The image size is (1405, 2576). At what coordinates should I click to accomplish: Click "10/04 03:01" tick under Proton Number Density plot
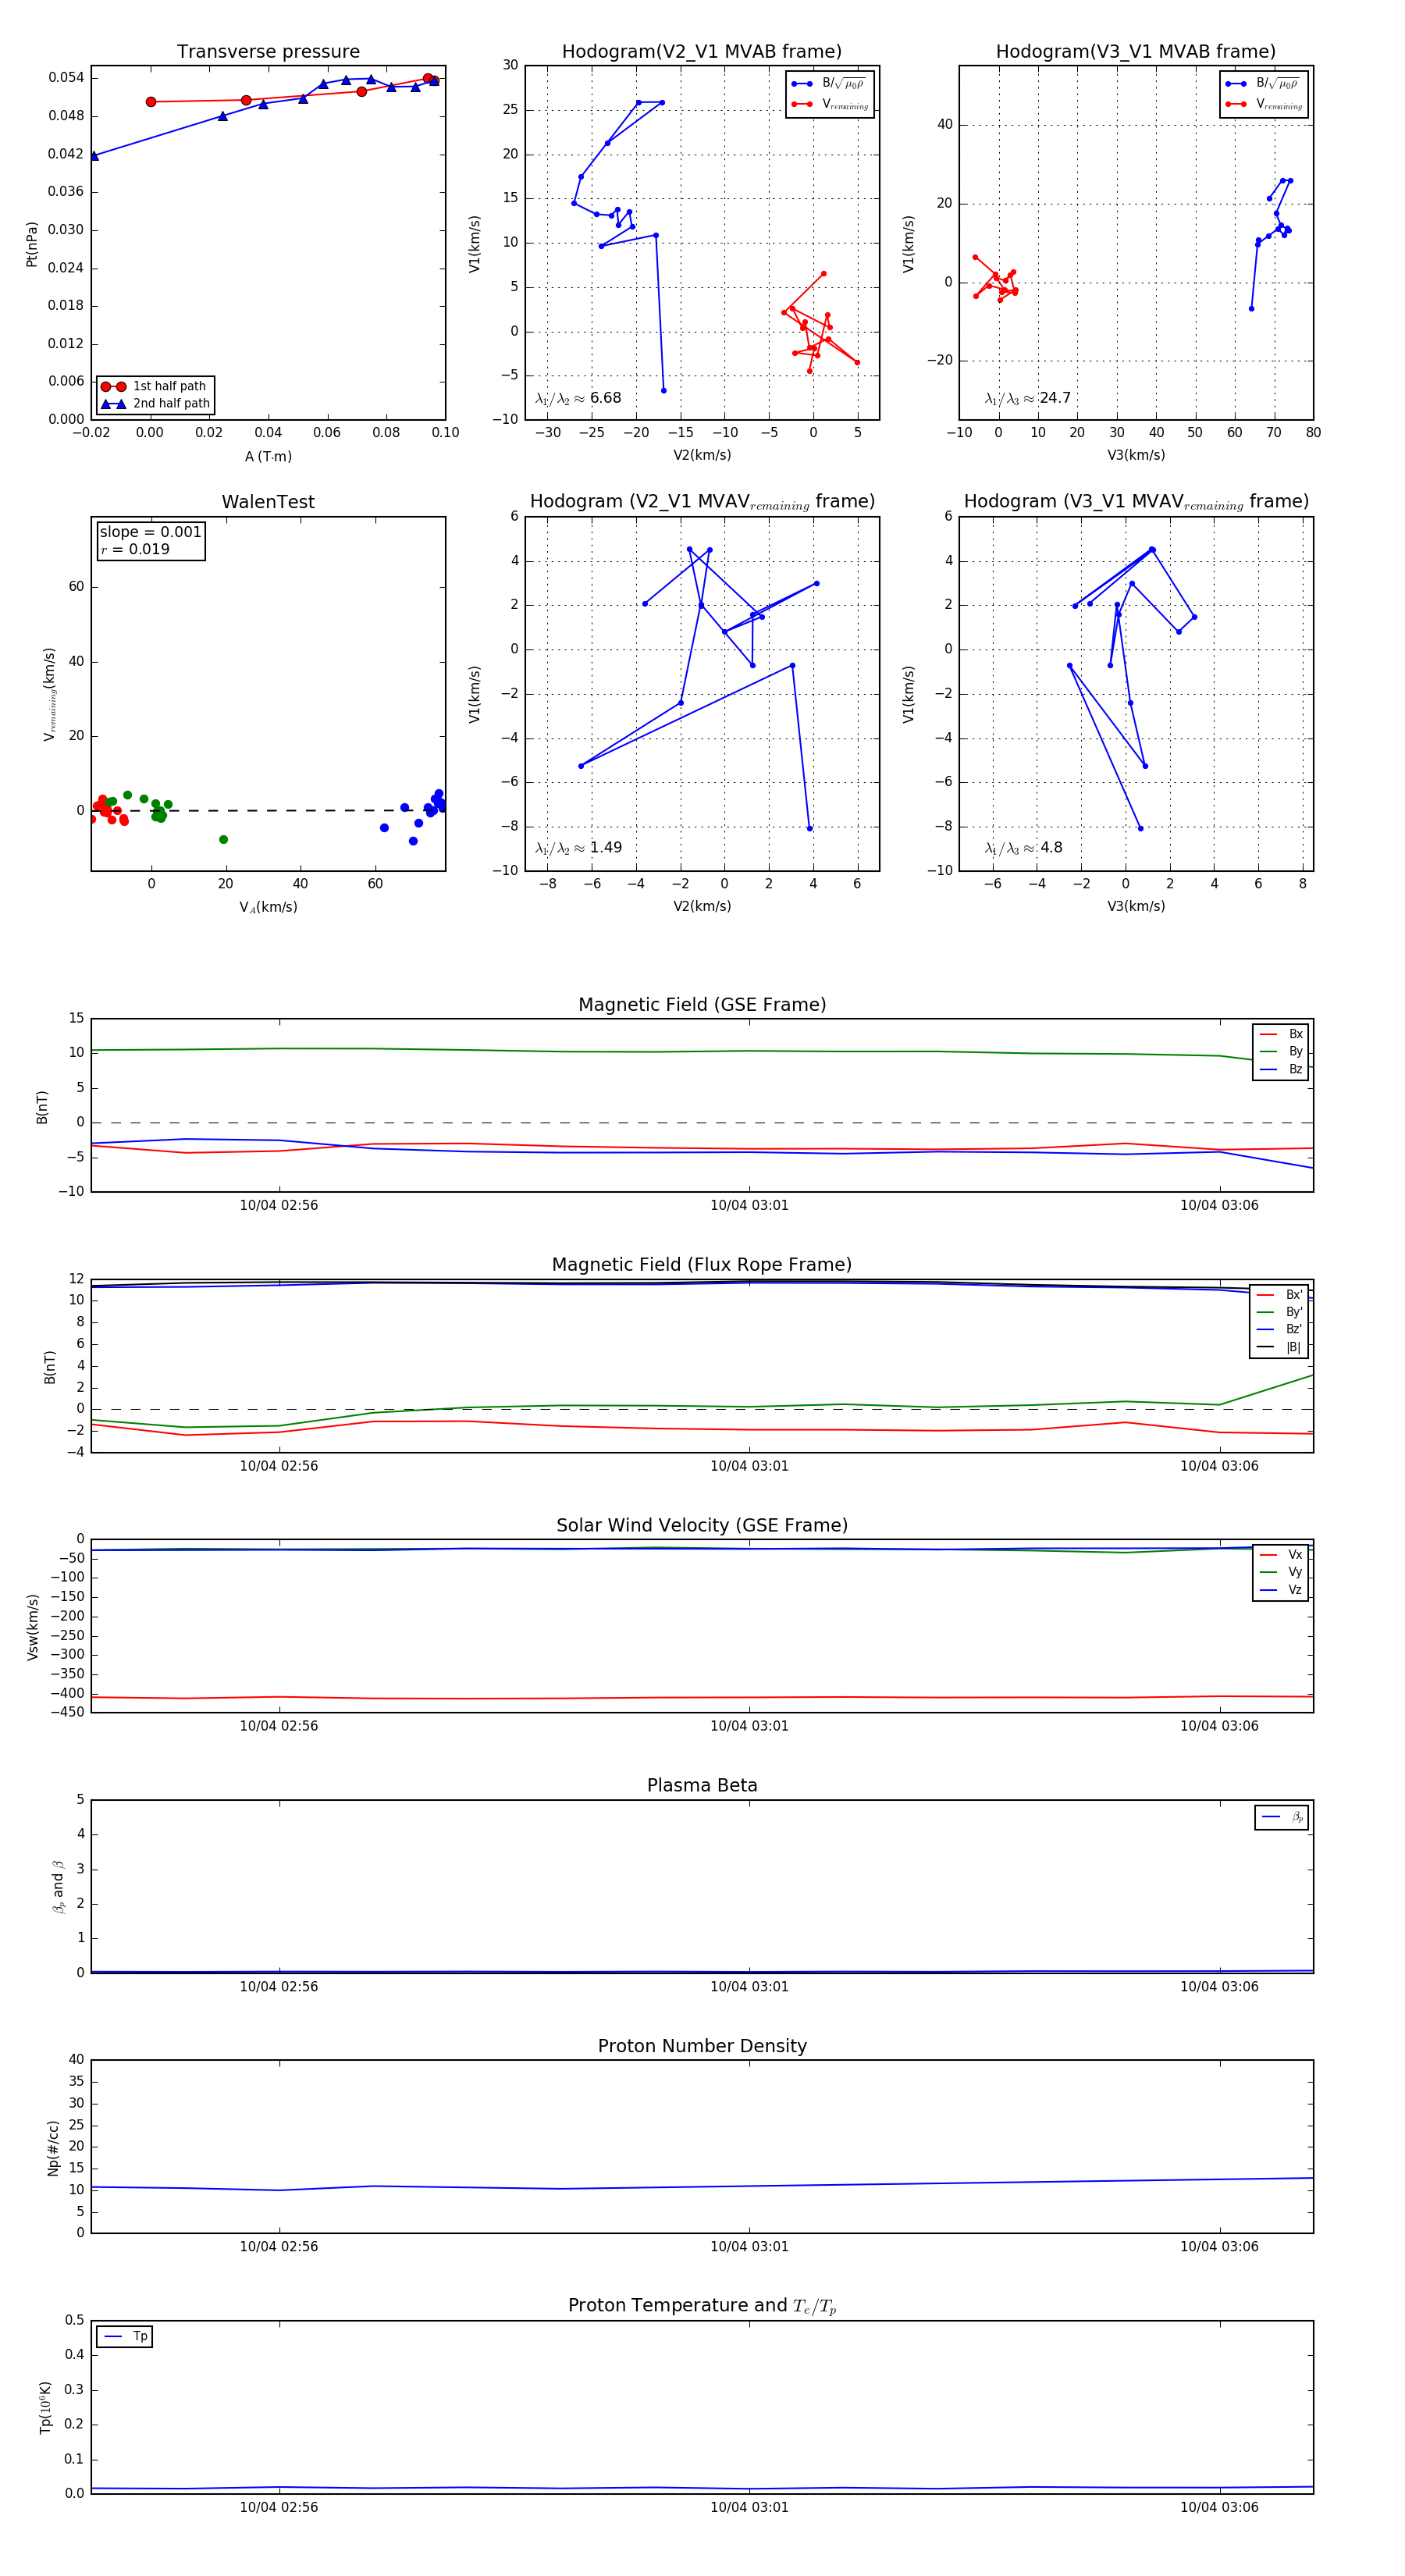point(749,2247)
